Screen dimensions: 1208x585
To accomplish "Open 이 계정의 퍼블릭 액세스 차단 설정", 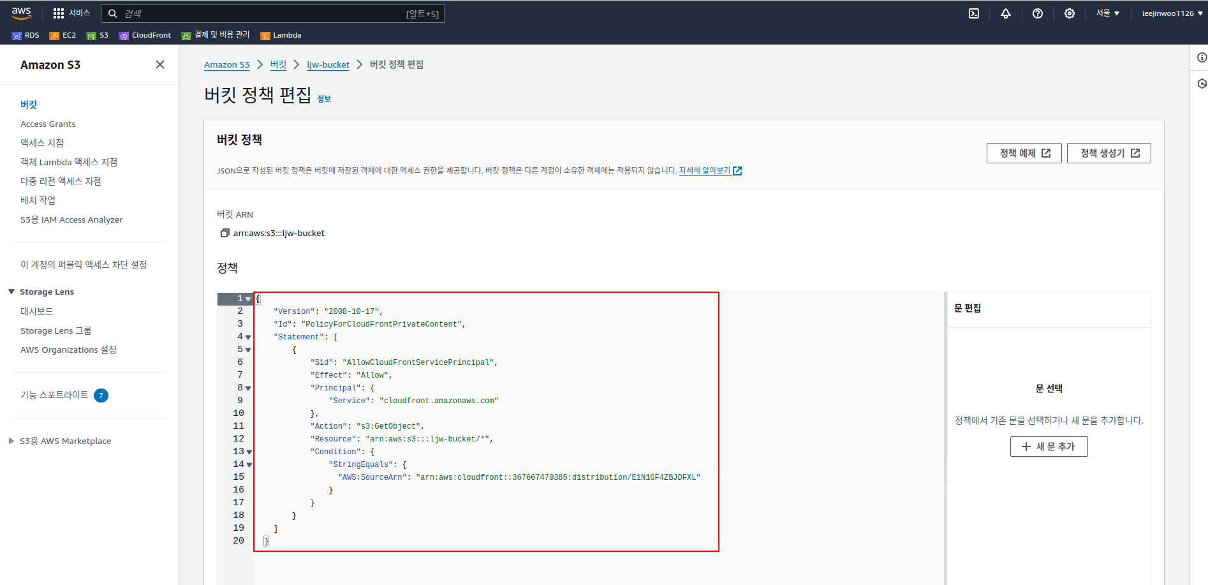I will pos(84,265).
